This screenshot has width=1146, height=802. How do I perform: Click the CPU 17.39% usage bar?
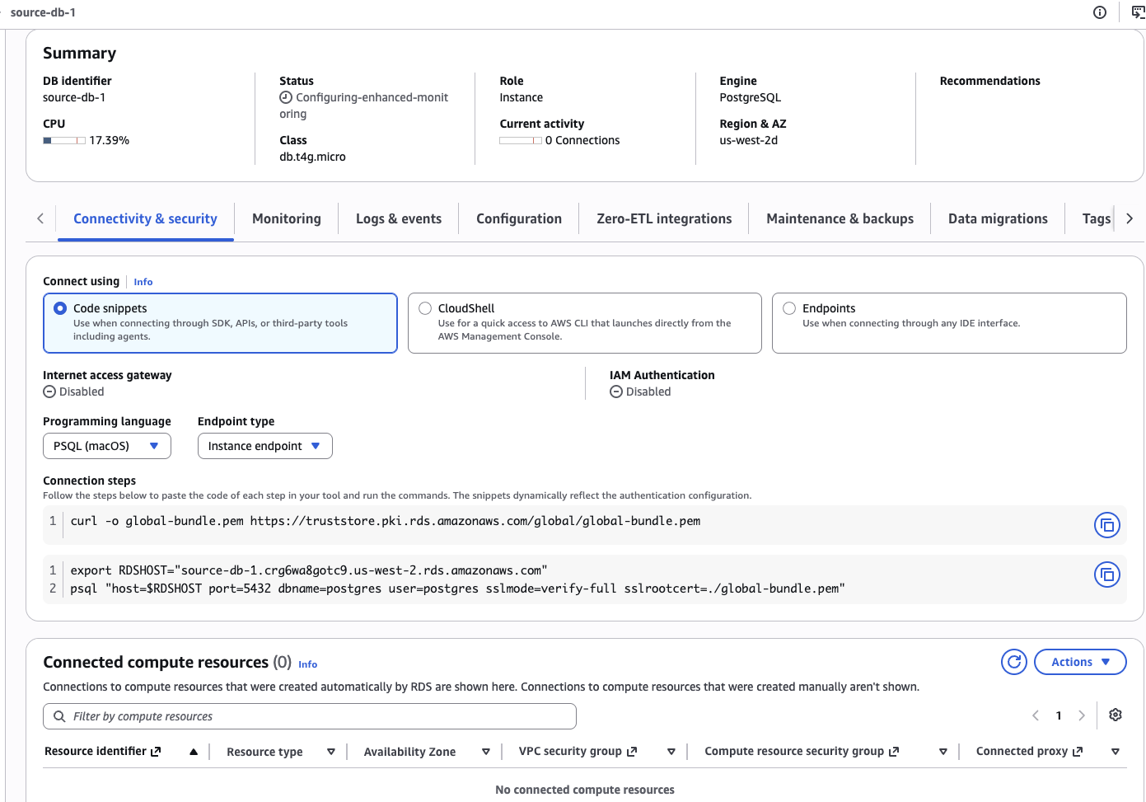[64, 140]
